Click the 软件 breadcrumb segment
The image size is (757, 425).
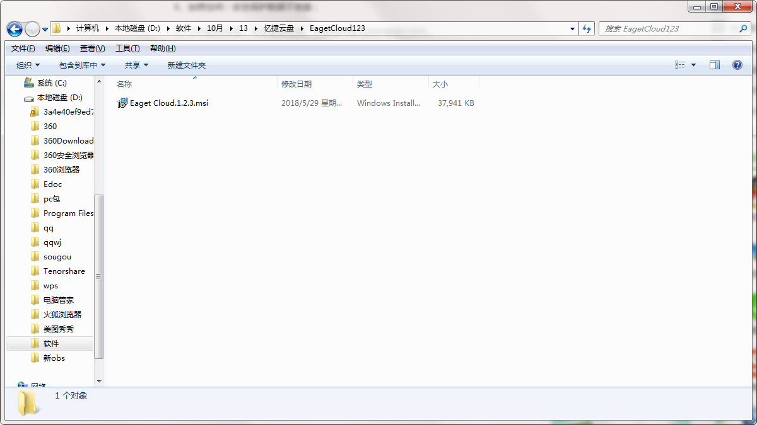(184, 28)
